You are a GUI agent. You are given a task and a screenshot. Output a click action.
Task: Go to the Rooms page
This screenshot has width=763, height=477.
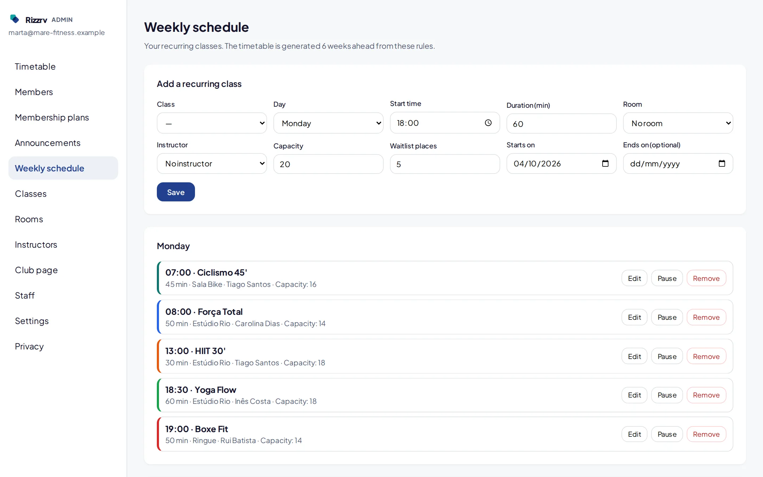[x=63, y=219]
